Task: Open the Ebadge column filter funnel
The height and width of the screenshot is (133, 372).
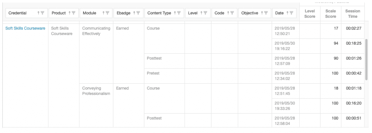Action: (x=138, y=13)
